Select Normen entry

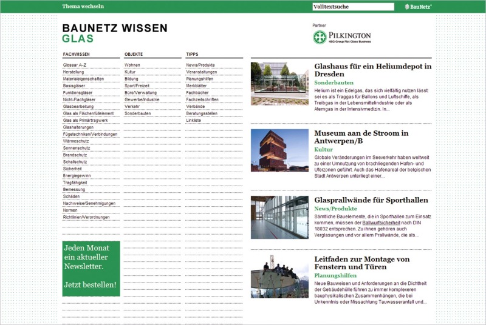coord(70,210)
